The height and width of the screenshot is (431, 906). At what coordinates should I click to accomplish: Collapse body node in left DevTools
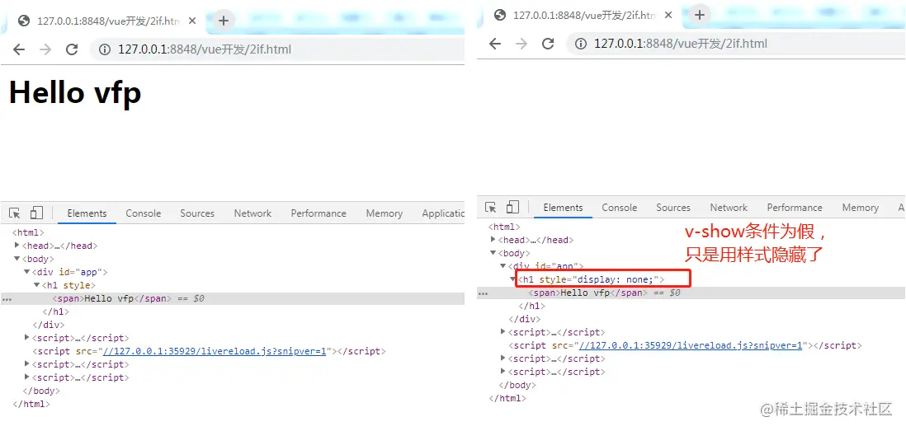pyautogui.click(x=17, y=259)
